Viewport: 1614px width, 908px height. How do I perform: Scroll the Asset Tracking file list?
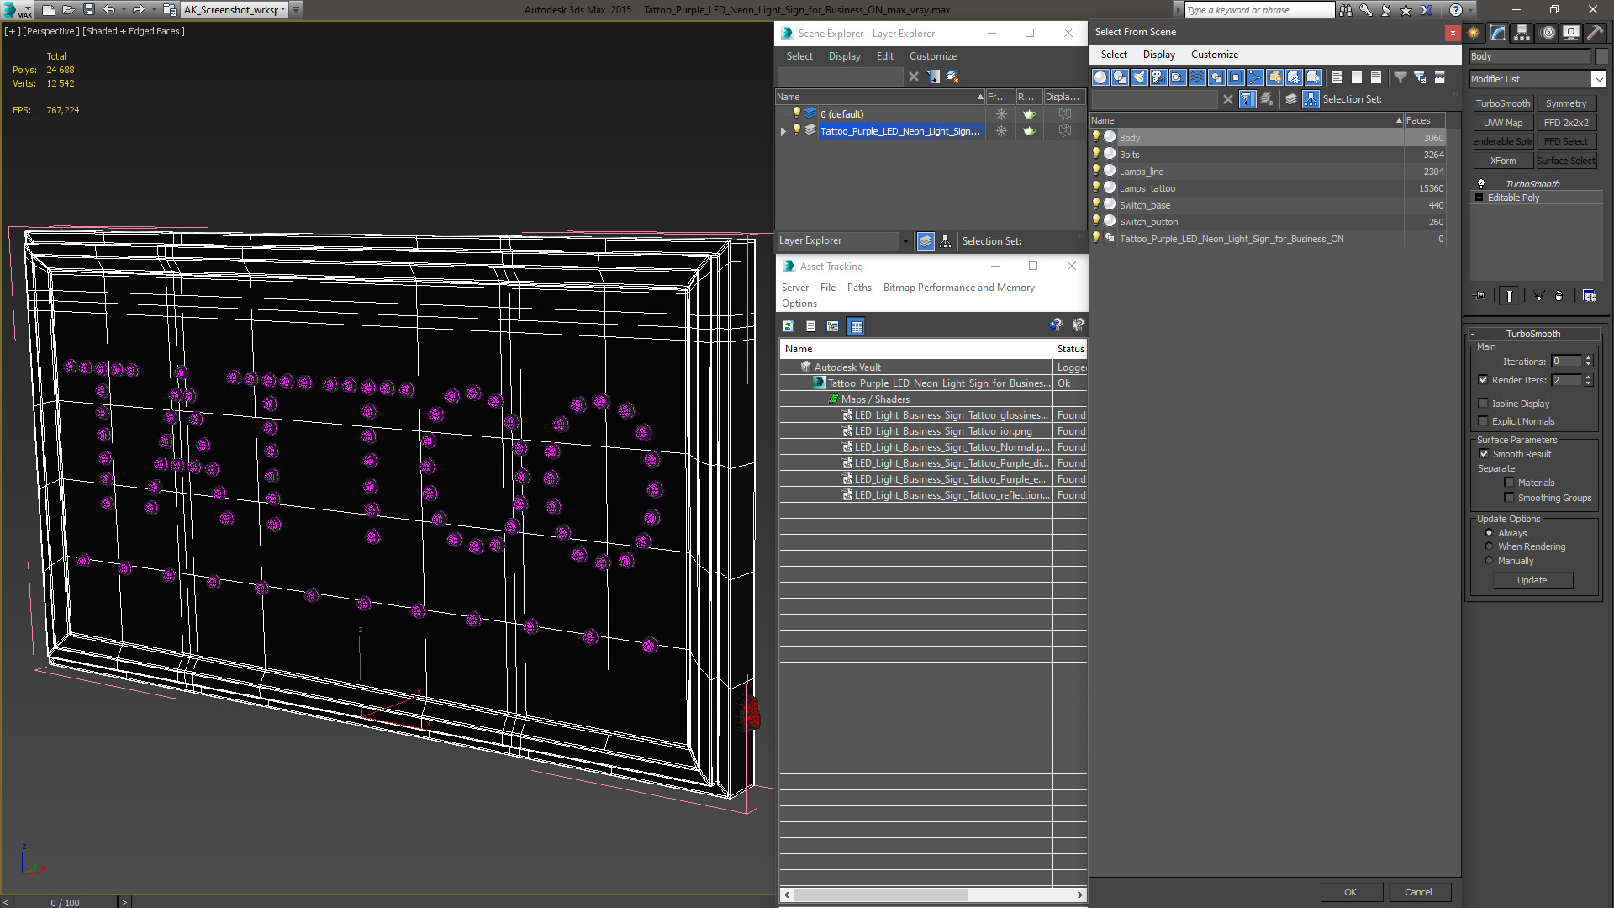[933, 895]
